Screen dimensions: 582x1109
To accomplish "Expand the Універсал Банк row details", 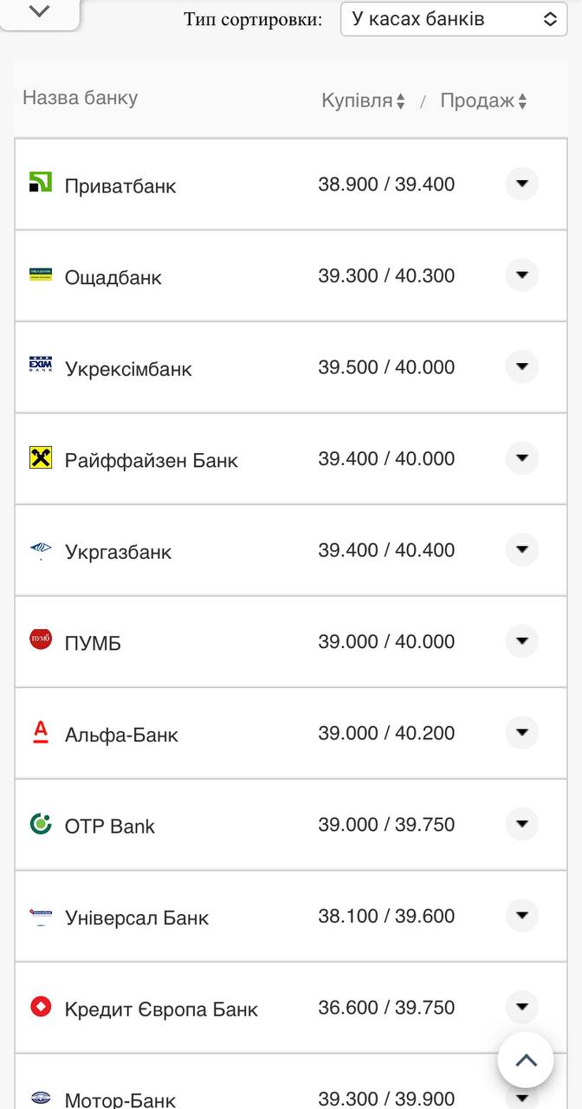I will pos(521,915).
